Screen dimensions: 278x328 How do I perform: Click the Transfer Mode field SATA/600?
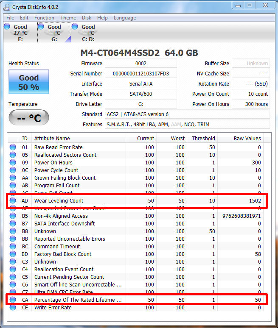tap(141, 94)
